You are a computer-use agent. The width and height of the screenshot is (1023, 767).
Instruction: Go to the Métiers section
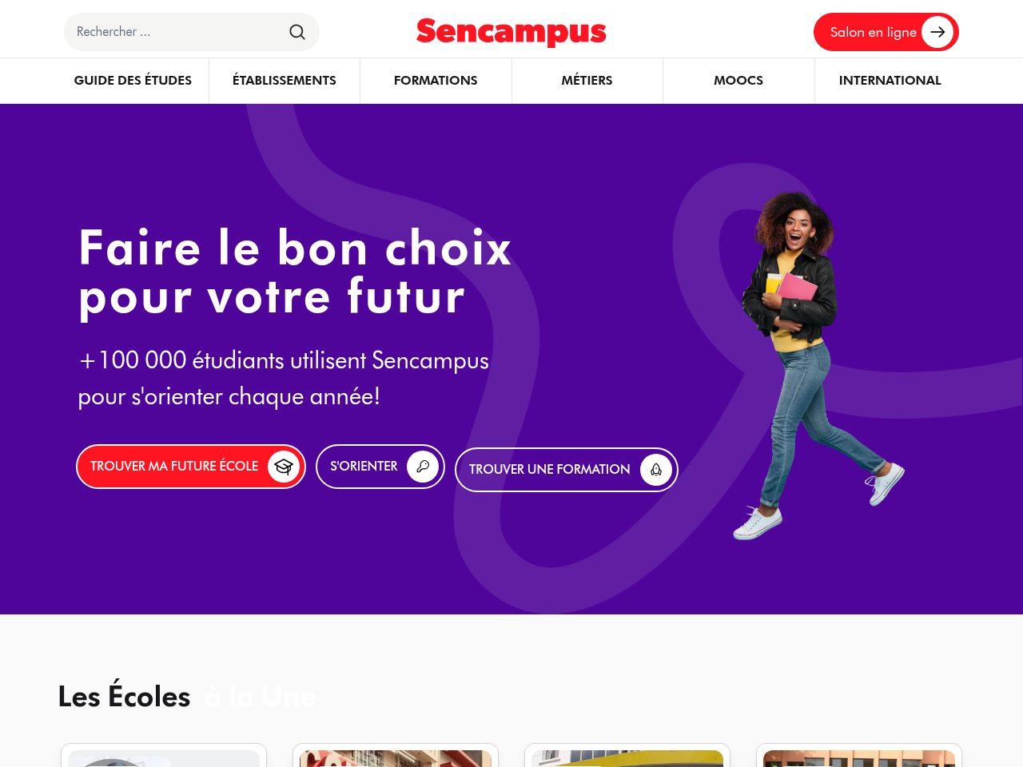(x=587, y=81)
